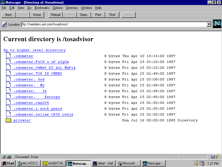The height and width of the screenshot is (167, 222).
Task: Open the plain '.odometer' file link
Action: tap(23, 56)
